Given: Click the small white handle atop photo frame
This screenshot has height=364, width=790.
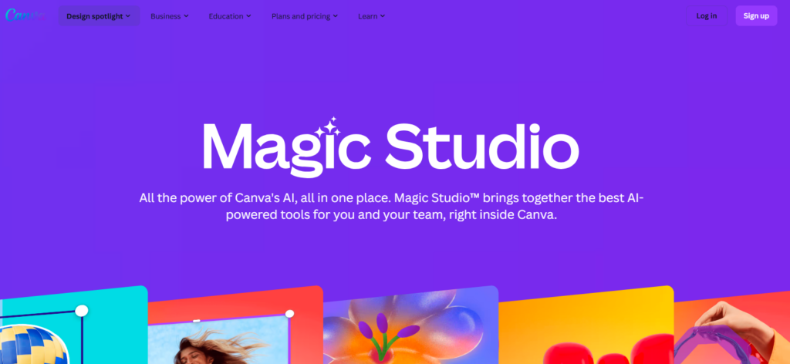Looking at the screenshot, I should click(197, 321).
